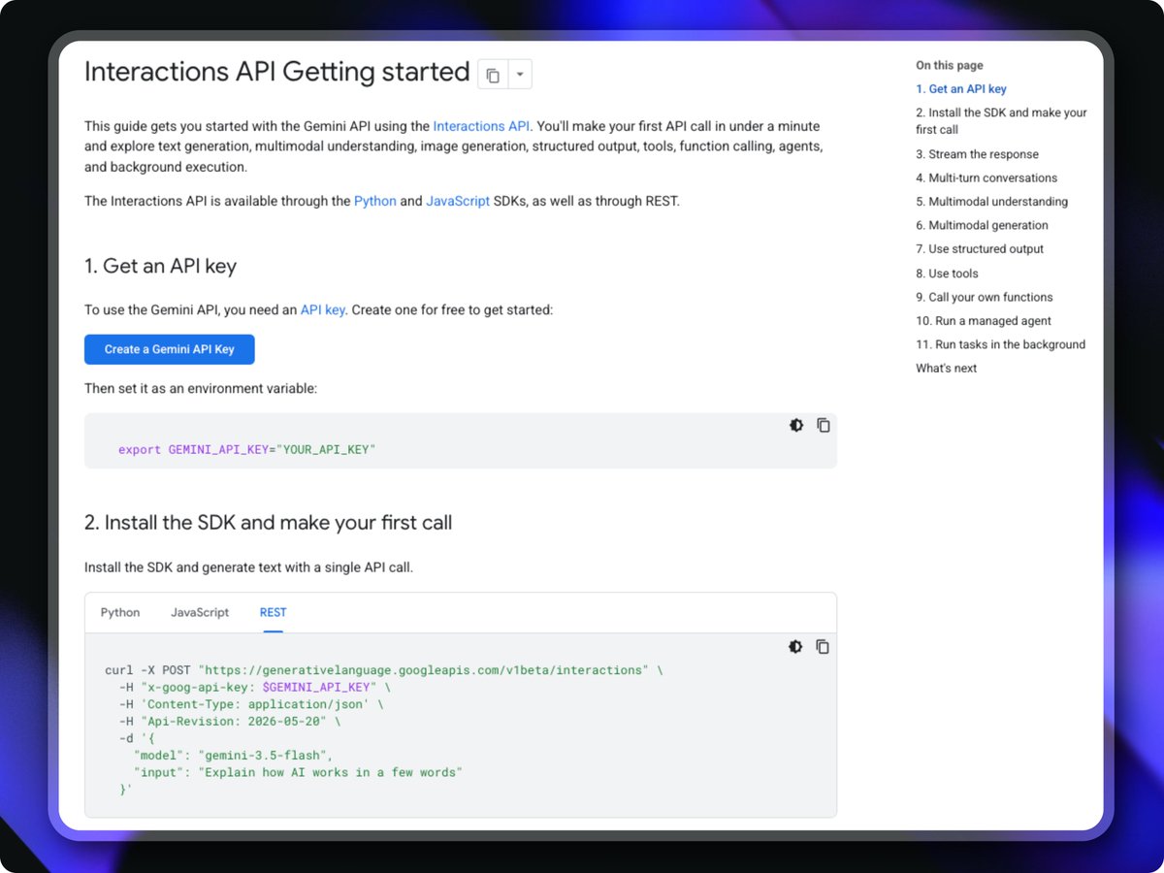The width and height of the screenshot is (1164, 873).
Task: Jump to 1. Get an API key
Action: point(961,89)
